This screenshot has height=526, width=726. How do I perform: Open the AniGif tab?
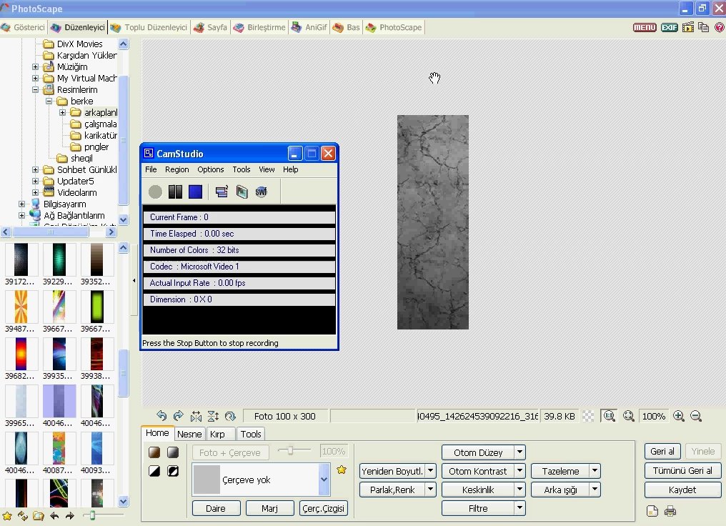(309, 27)
